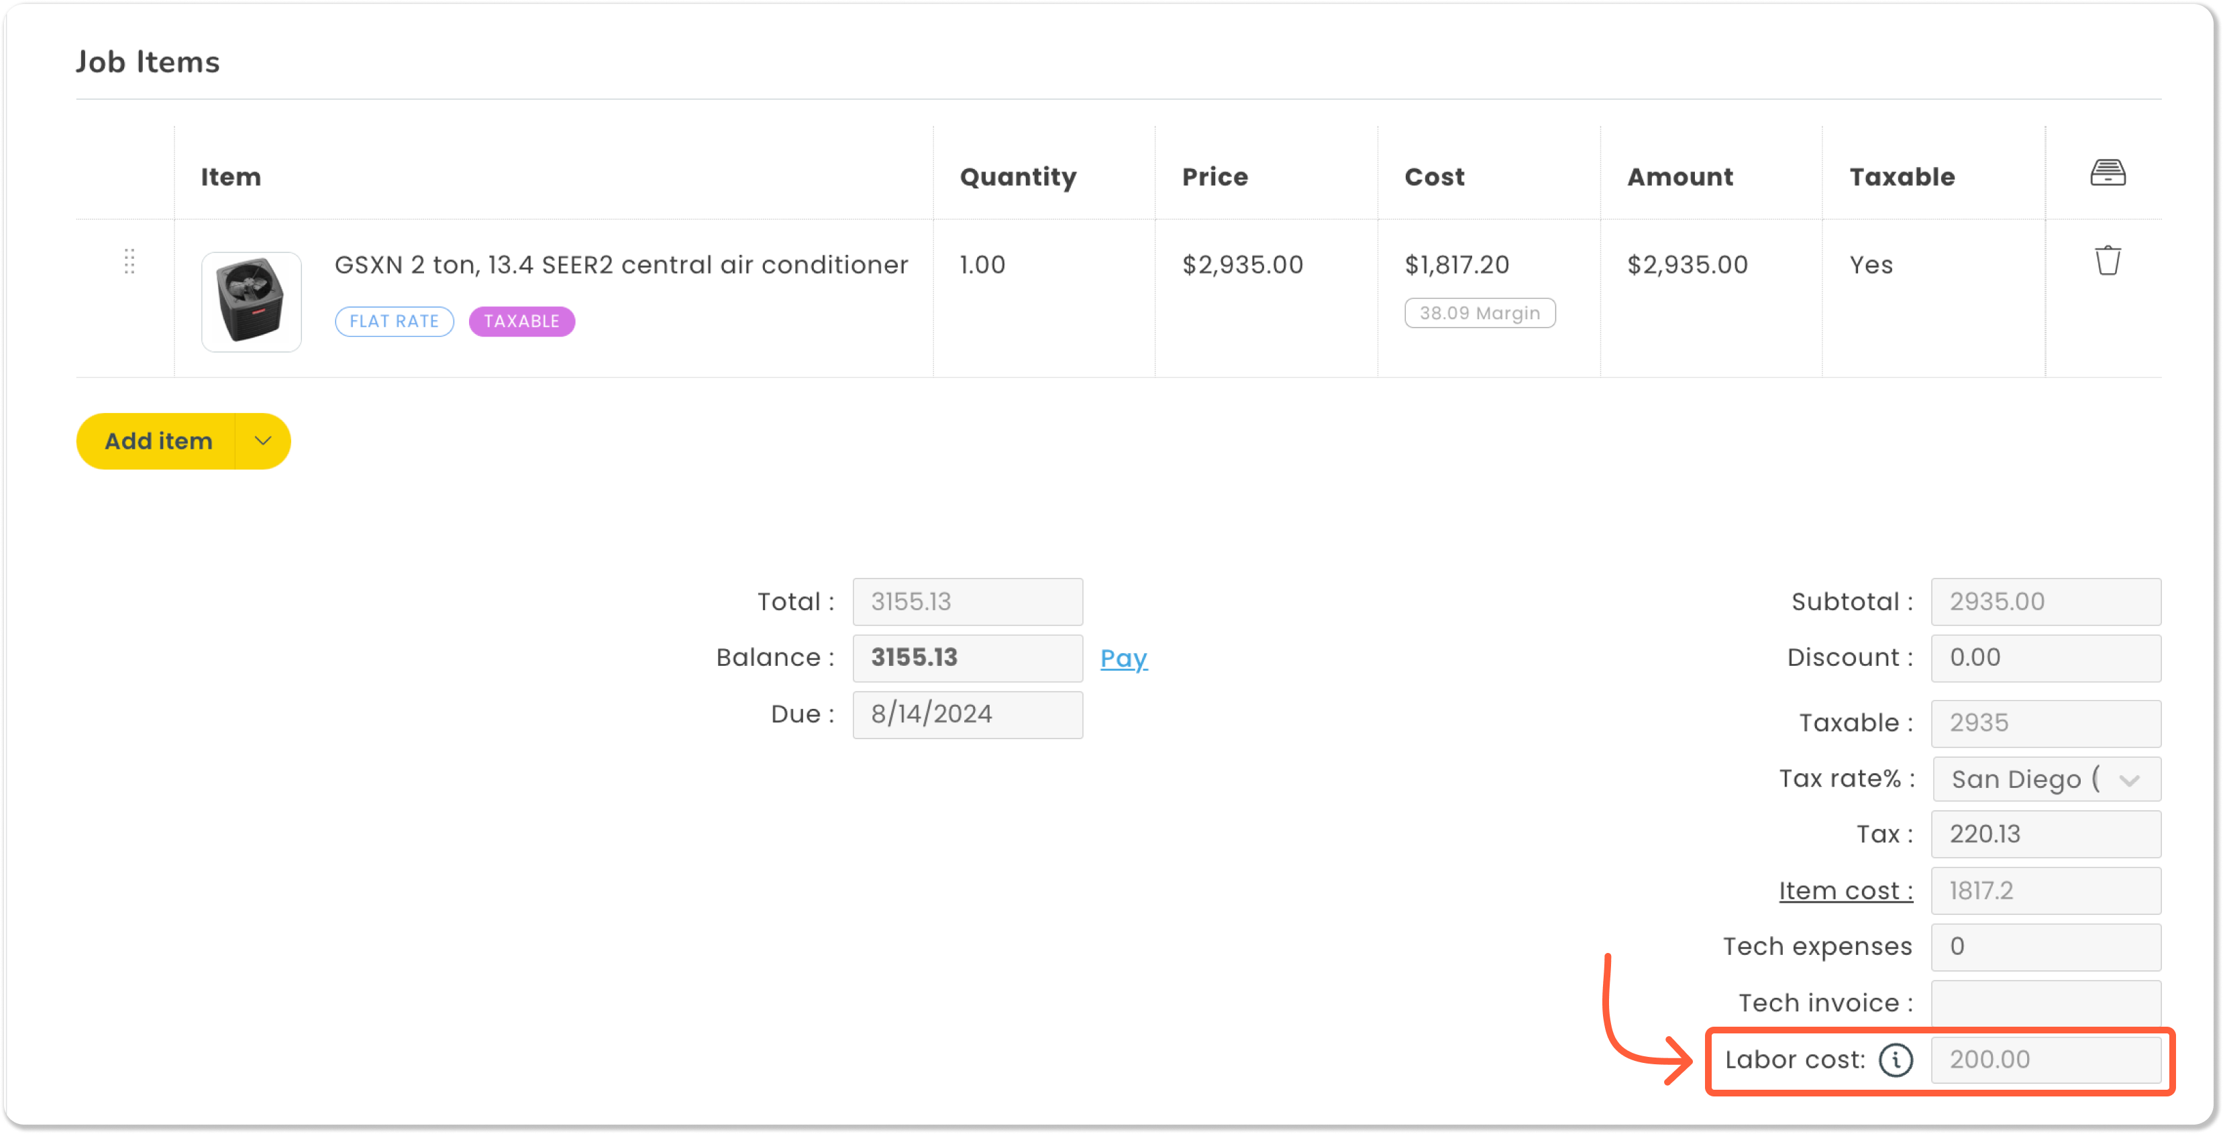Click the 38.09 Margin badge
Viewport: 2223px width, 1134px height.
tap(1479, 314)
